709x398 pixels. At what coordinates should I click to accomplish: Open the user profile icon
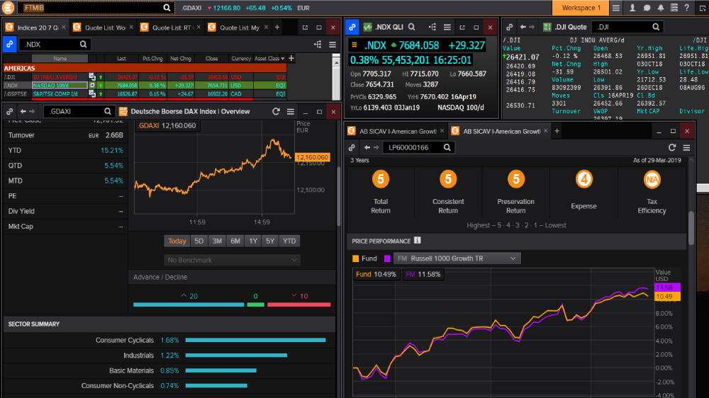tap(632, 8)
